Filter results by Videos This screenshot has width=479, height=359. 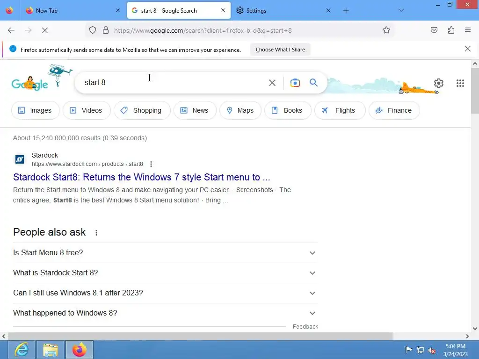87,110
